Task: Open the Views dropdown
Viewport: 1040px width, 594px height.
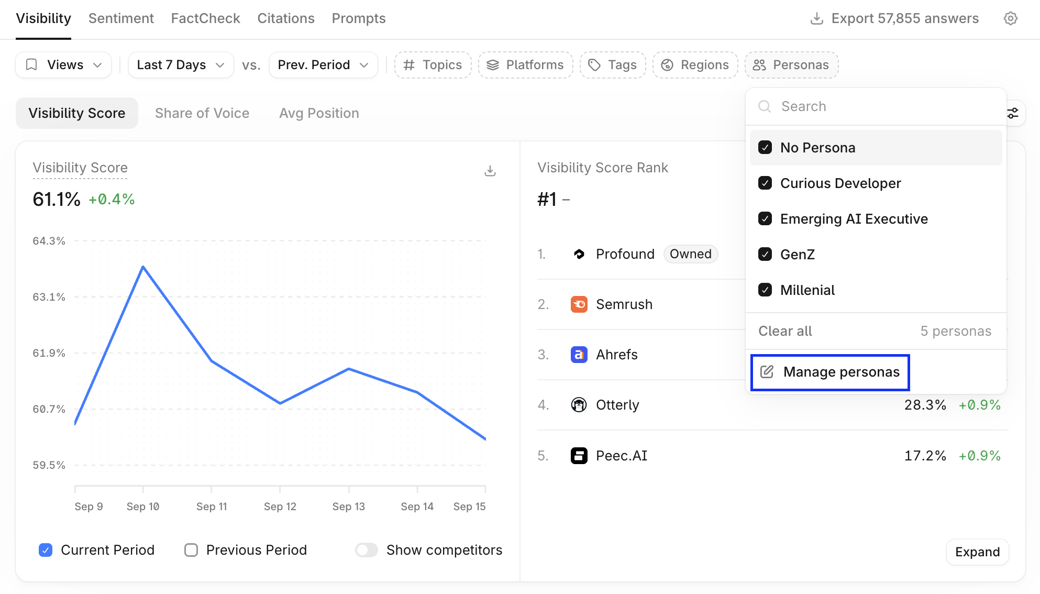Action: (63, 65)
